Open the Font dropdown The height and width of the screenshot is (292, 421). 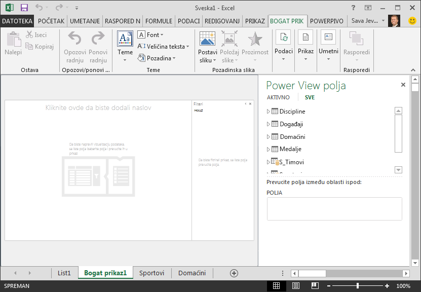point(150,35)
